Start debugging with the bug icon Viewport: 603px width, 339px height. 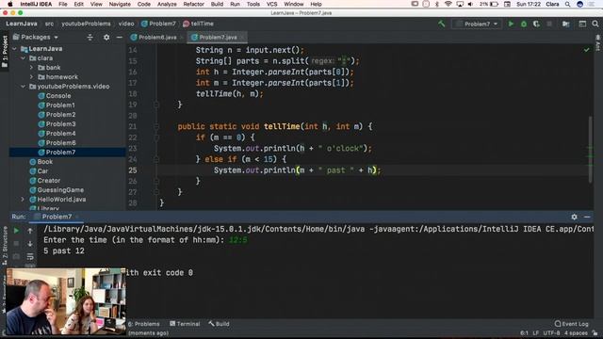coord(524,24)
